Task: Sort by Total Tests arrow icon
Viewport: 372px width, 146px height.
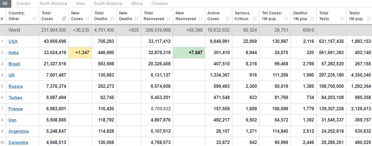Action: click(342, 19)
